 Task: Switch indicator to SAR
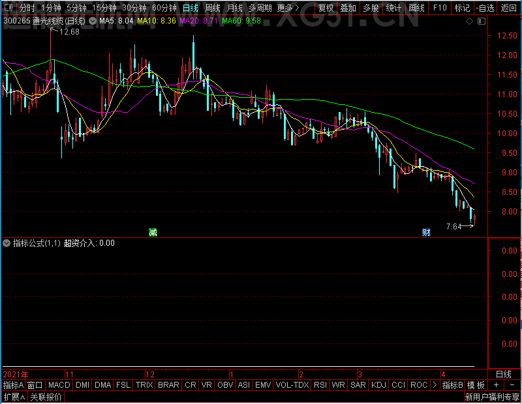358,385
